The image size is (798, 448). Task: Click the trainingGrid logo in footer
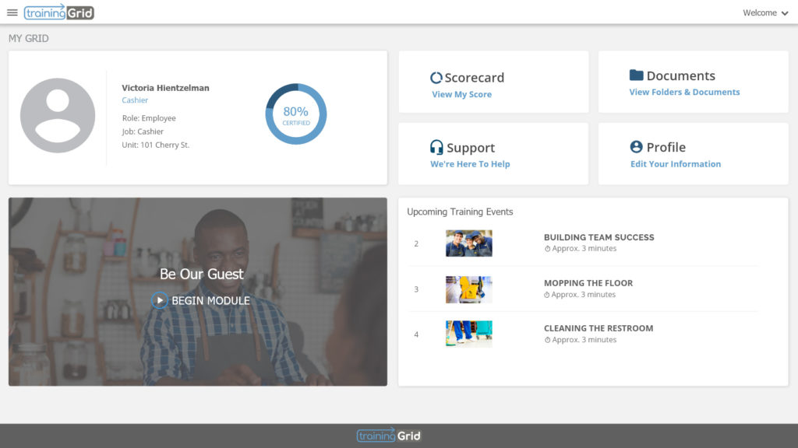click(x=389, y=436)
